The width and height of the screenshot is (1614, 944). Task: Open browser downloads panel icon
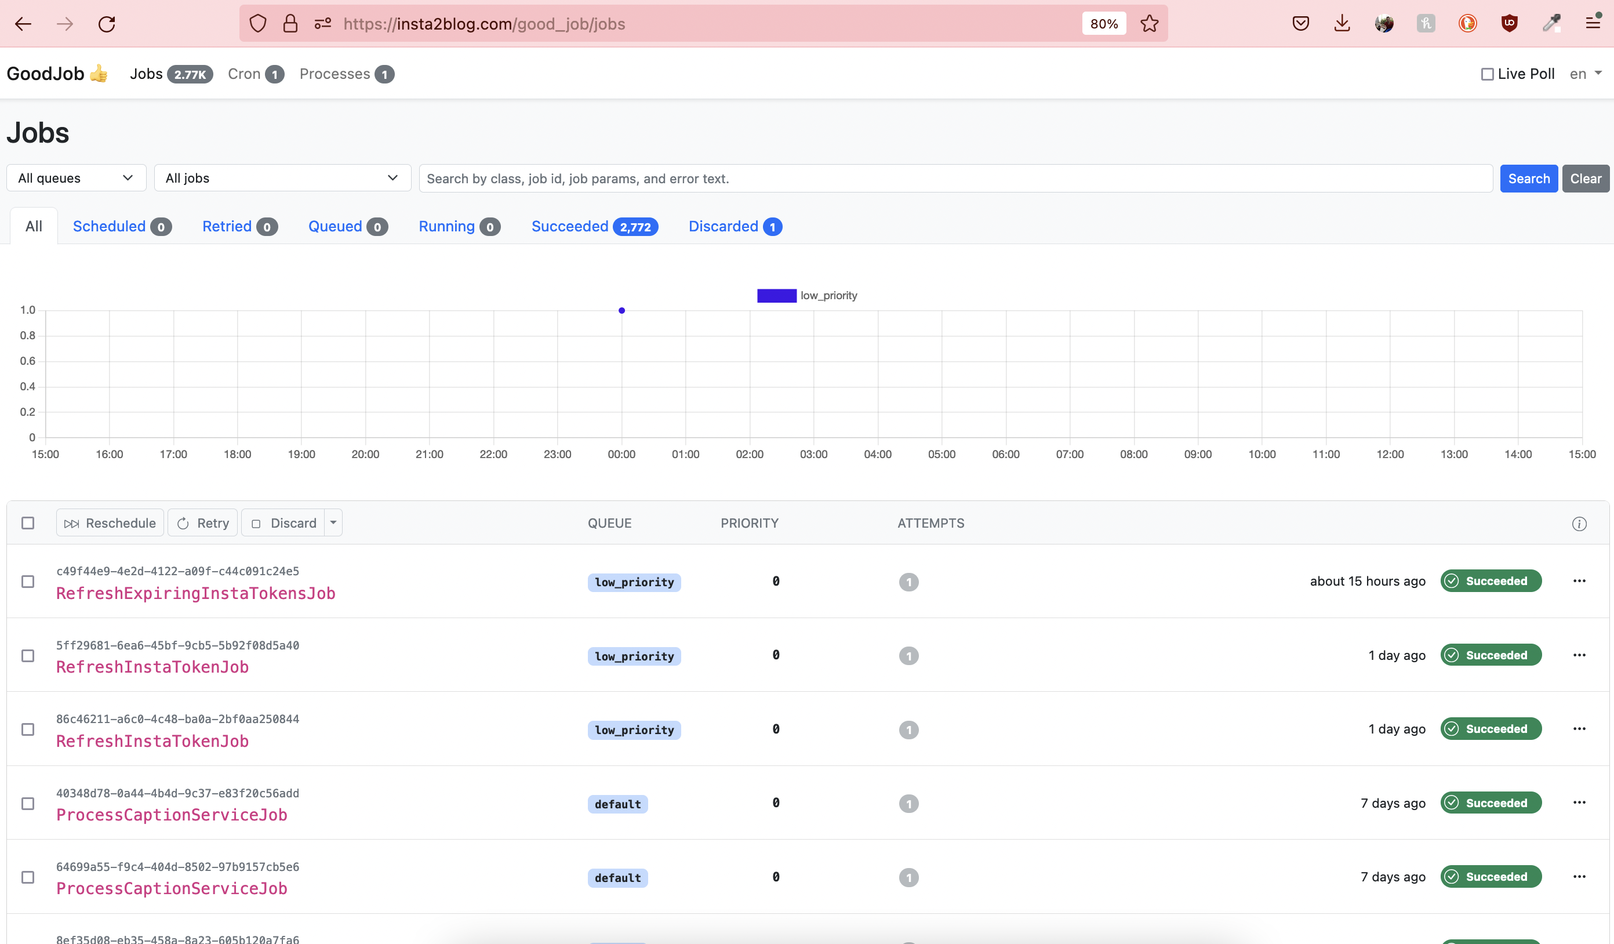click(1342, 24)
